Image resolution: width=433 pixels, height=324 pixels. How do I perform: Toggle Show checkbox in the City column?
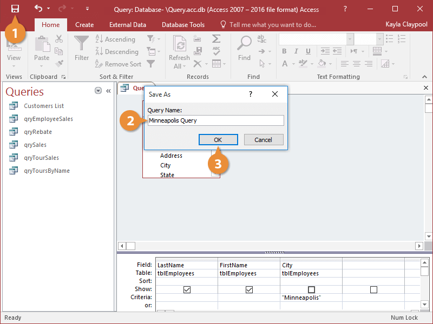click(311, 289)
